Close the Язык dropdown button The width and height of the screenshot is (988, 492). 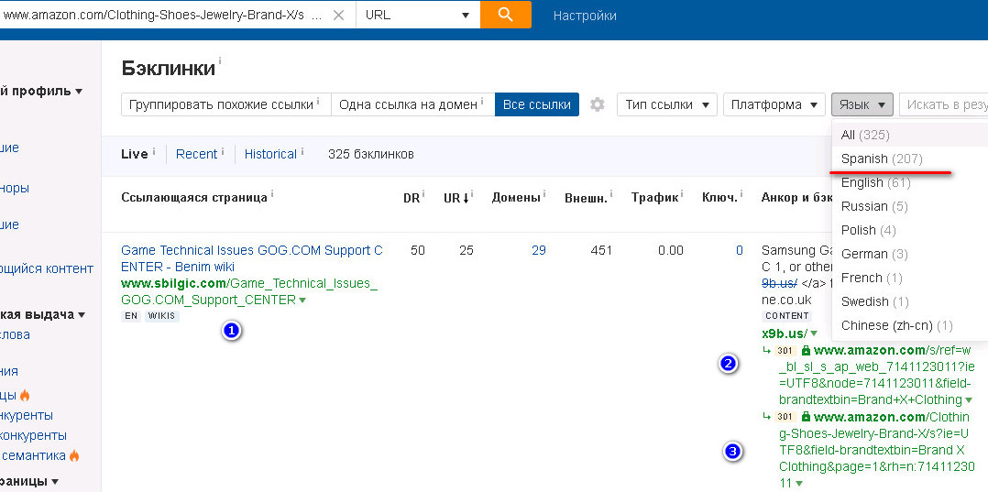tap(862, 104)
